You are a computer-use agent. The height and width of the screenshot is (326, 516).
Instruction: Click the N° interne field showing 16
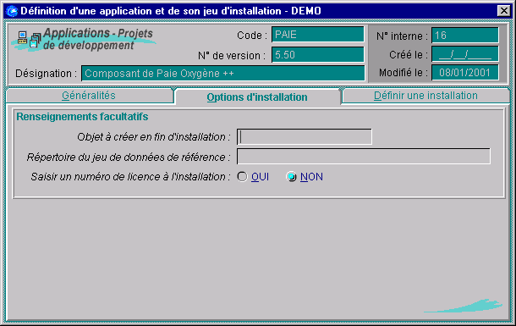point(465,36)
